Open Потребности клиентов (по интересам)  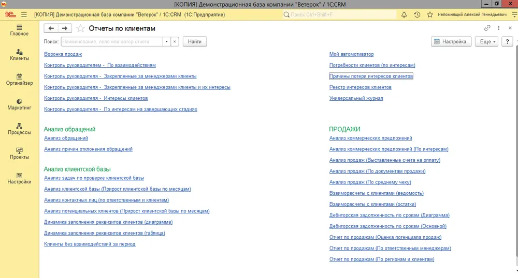pyautogui.click(x=372, y=65)
